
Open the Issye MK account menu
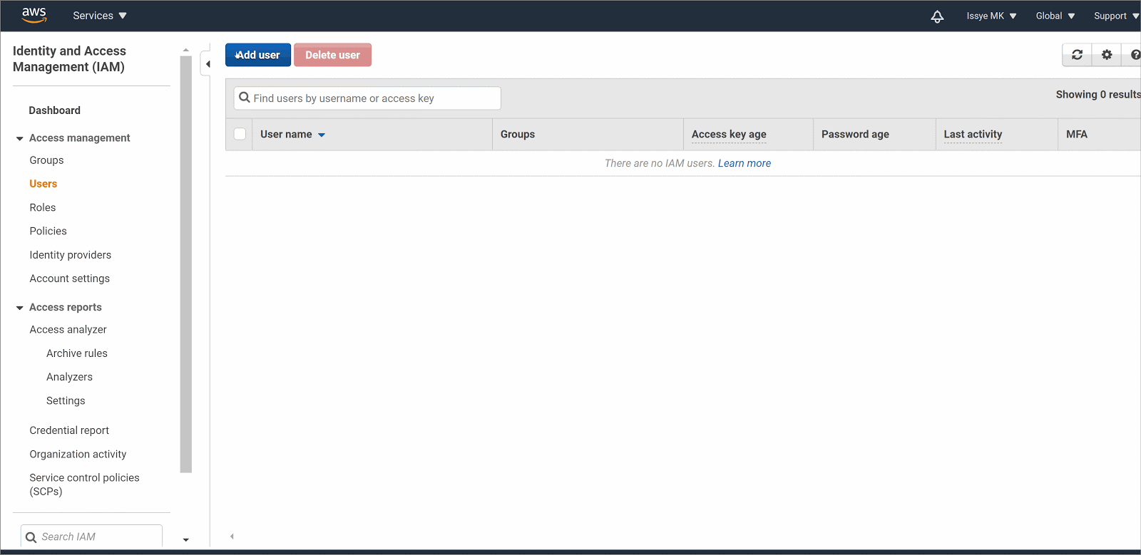pos(991,16)
